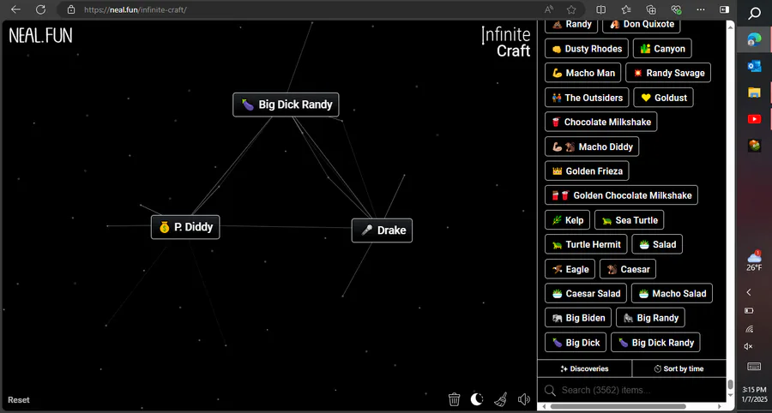Image resolution: width=772 pixels, height=413 pixels.
Task: Pick Golden Chocolate Milkshake item
Action: [621, 195]
